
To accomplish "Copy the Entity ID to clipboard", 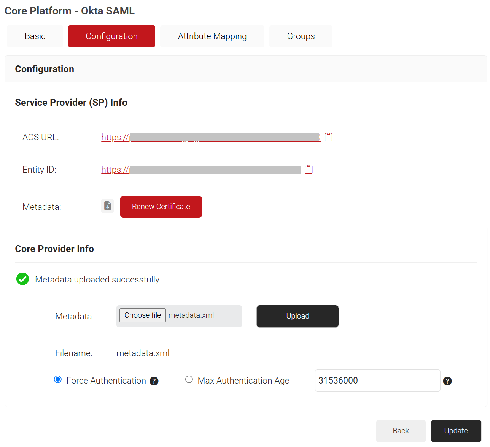I will 309,170.
